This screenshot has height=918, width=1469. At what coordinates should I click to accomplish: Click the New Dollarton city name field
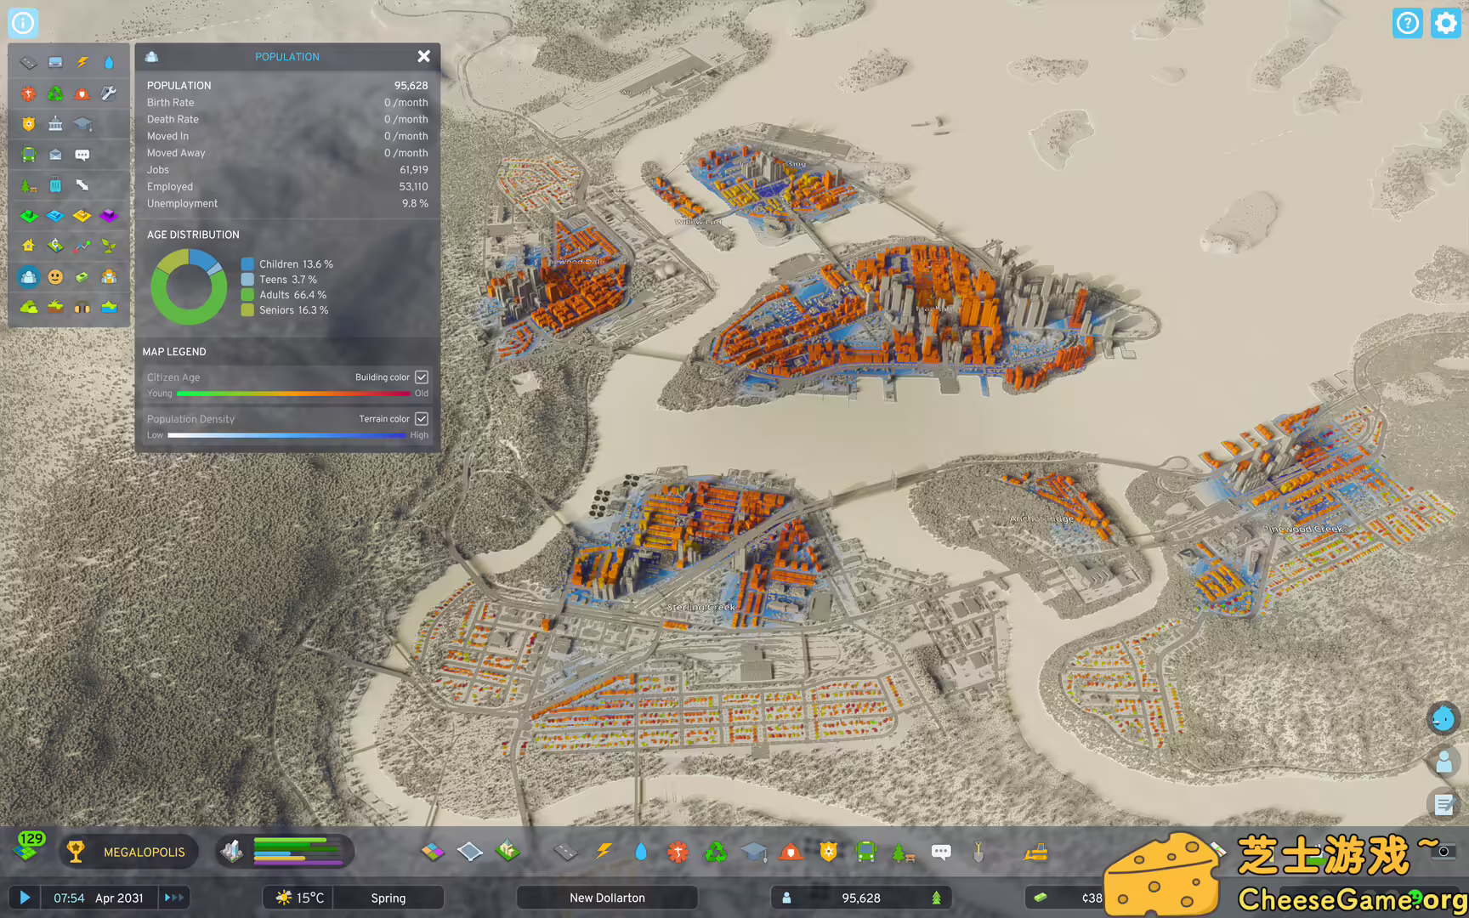tap(606, 898)
